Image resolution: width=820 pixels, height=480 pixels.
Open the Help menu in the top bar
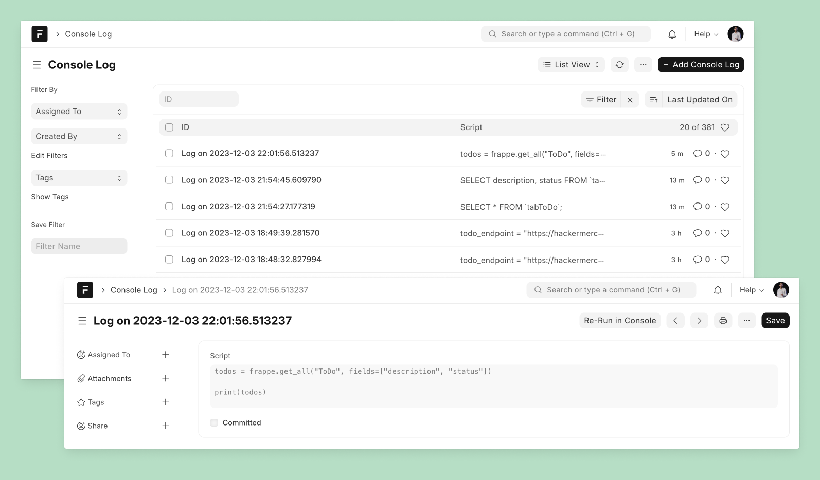click(706, 34)
